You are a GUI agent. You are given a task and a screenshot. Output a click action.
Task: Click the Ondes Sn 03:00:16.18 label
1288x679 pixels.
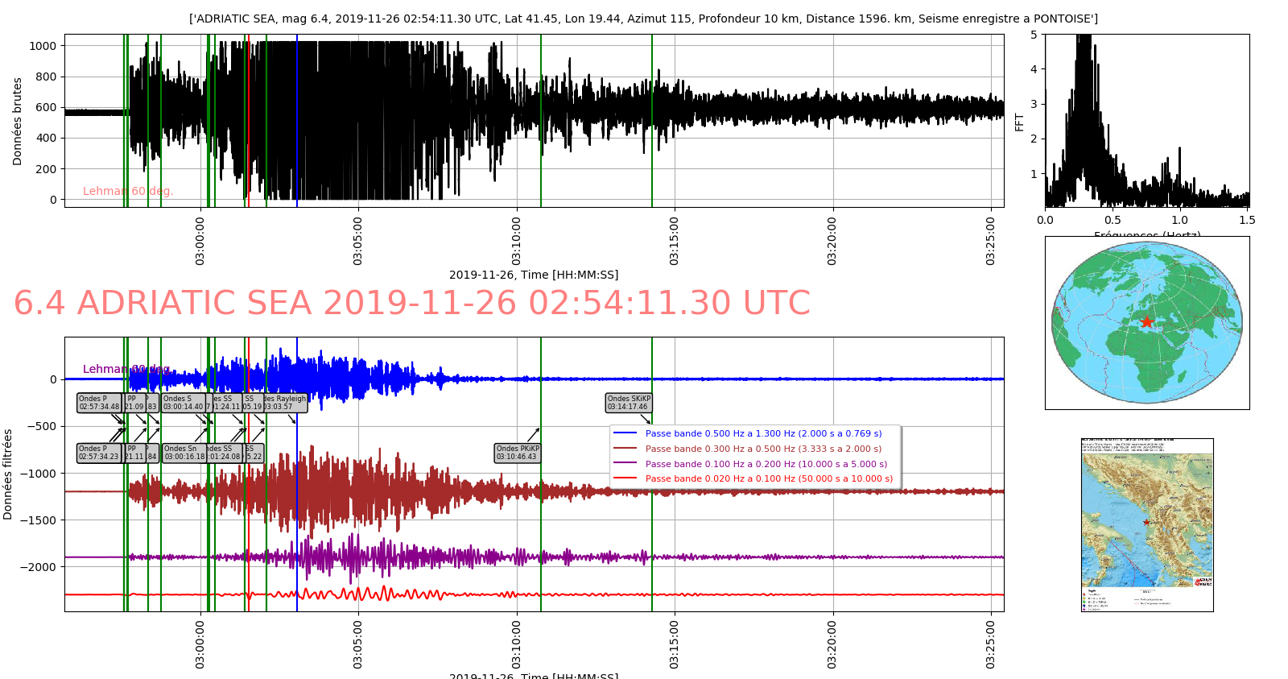(184, 453)
